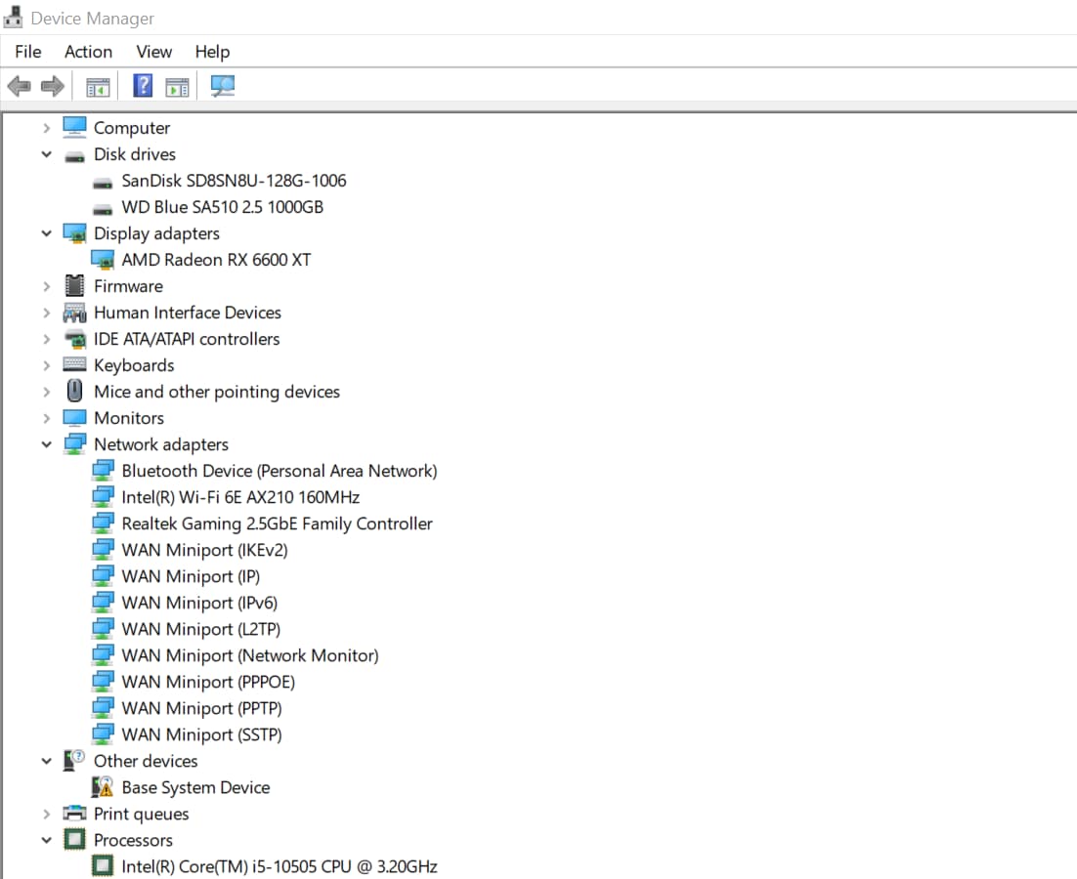Select the Realtek Gaming 2.5GbE Family Controller

277,523
